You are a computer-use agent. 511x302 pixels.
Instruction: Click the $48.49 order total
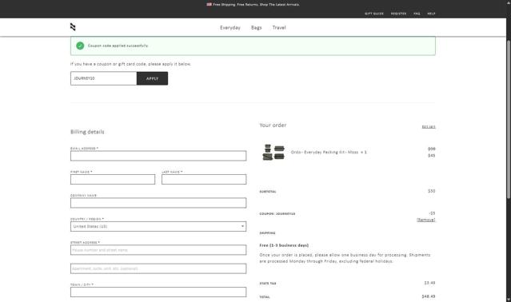[429, 296]
